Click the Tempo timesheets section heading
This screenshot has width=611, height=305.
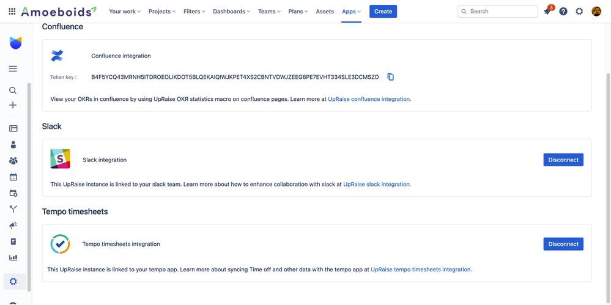tap(75, 211)
